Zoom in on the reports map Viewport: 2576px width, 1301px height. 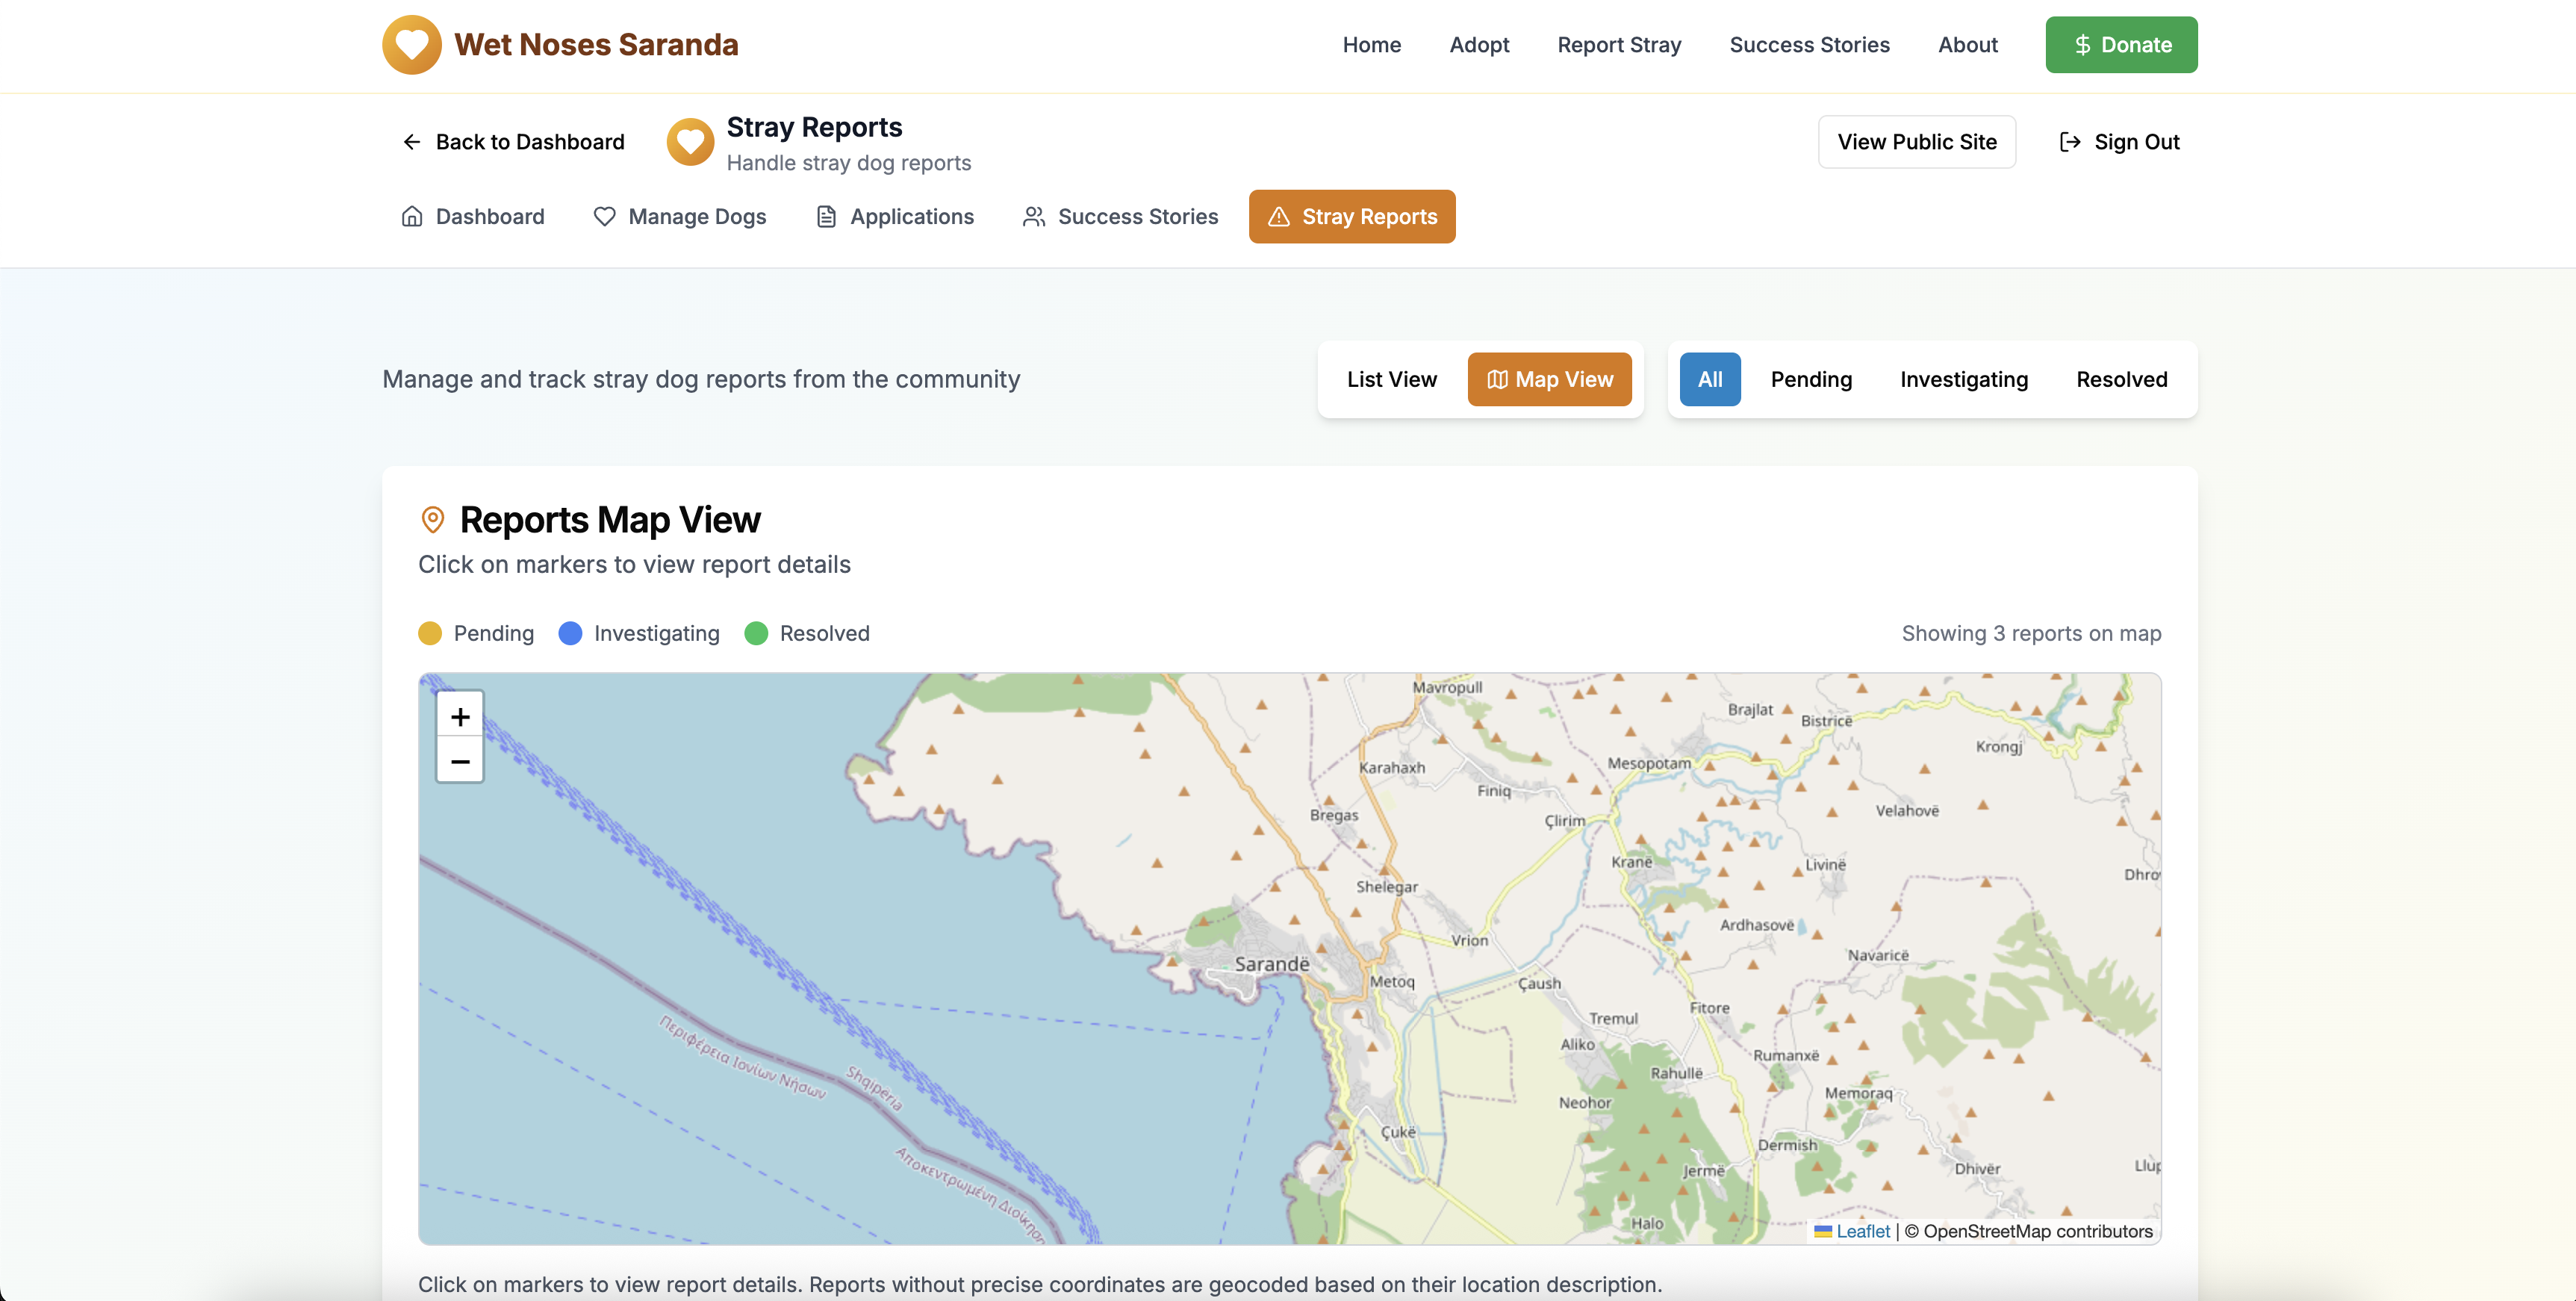pyautogui.click(x=459, y=716)
